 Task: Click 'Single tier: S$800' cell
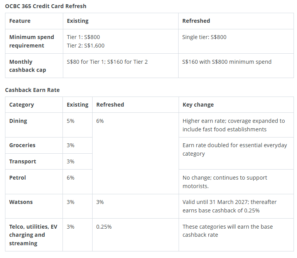236,41
